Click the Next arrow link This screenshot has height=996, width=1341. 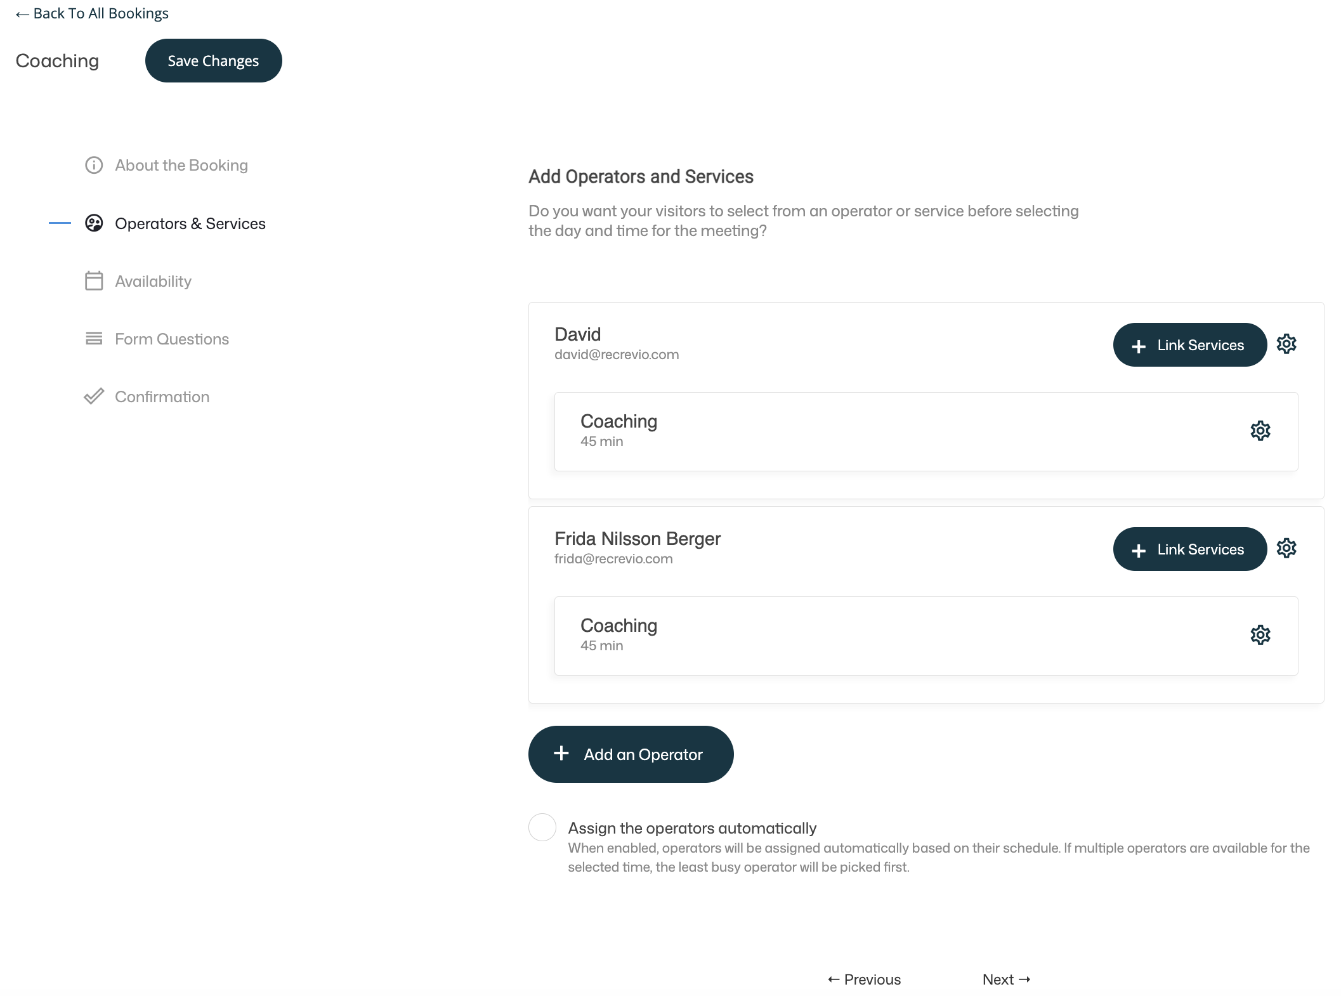1006,980
